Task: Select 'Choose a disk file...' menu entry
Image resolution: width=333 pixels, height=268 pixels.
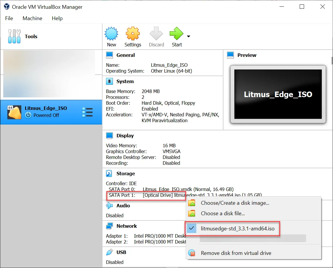Action: tap(254, 213)
